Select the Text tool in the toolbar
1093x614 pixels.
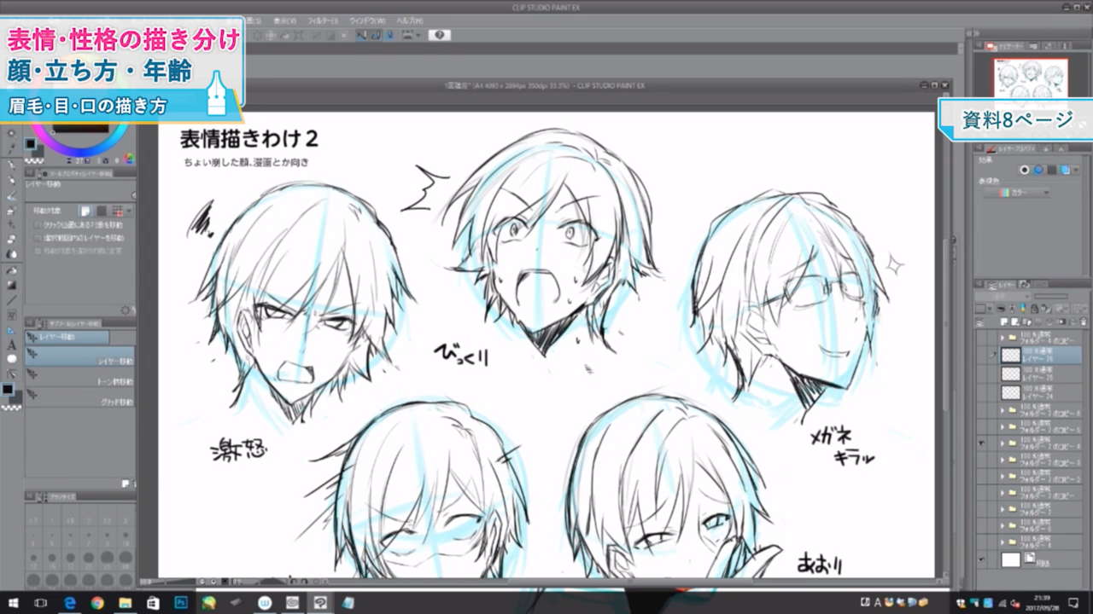[11, 345]
